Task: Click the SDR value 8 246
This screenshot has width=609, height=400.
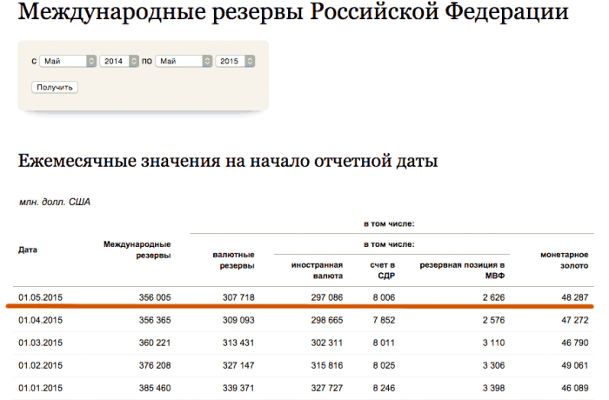Action: (385, 388)
